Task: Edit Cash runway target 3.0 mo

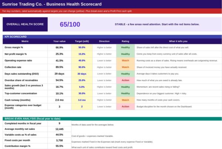Action: (x=82, y=100)
